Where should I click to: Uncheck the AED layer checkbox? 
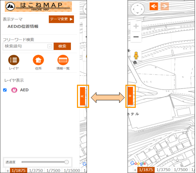(x=5, y=90)
